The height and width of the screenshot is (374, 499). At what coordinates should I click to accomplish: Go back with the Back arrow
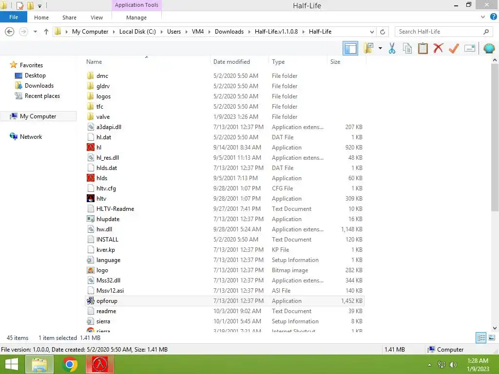point(10,32)
